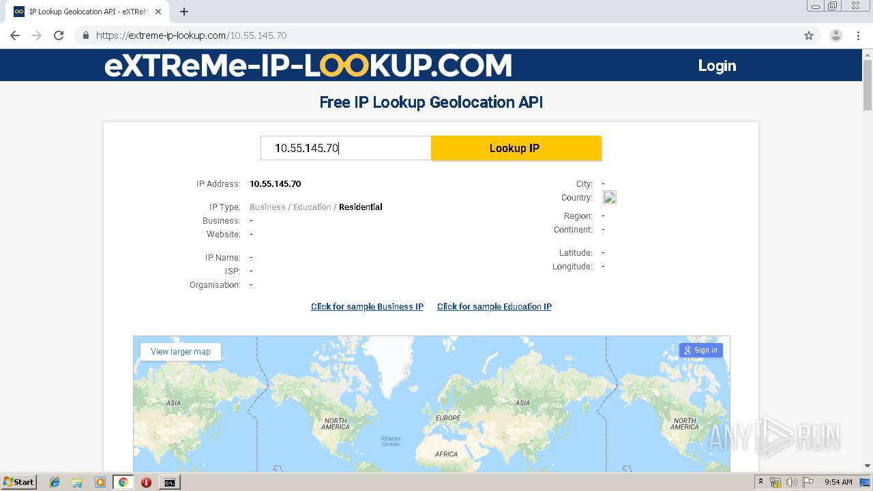Viewport: 873px width, 491px height.
Task: Bookmark page with the star icon
Action: click(809, 35)
